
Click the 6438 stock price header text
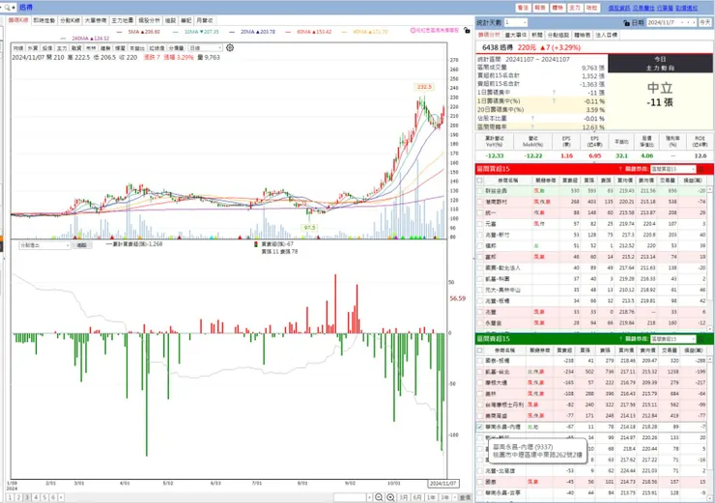[531, 47]
